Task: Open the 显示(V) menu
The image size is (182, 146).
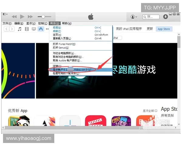Action: point(31,23)
